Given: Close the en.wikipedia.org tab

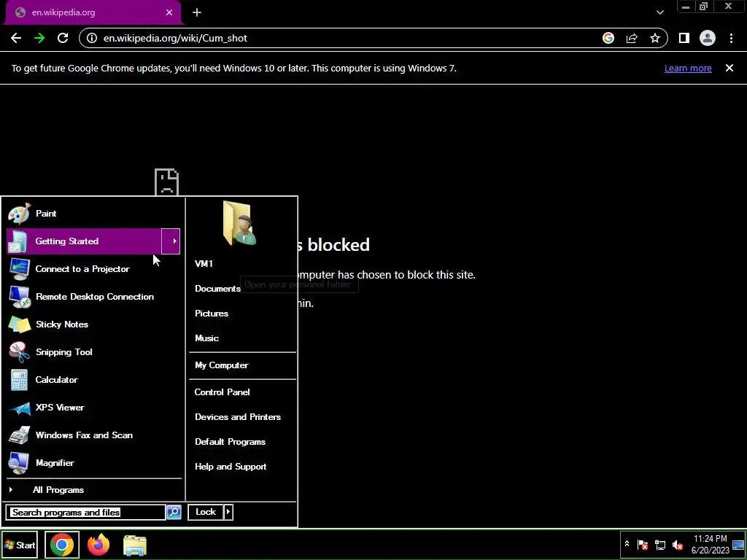Looking at the screenshot, I should [x=169, y=13].
